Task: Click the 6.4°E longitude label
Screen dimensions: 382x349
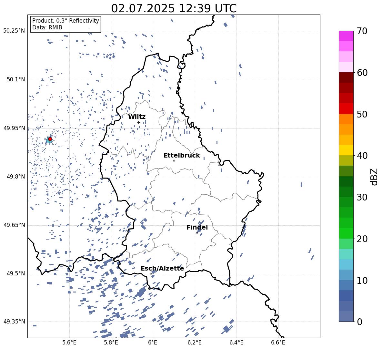Action: point(236,343)
